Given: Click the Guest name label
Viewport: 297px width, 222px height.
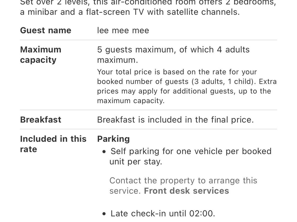Looking at the screenshot, I should (x=46, y=30).
